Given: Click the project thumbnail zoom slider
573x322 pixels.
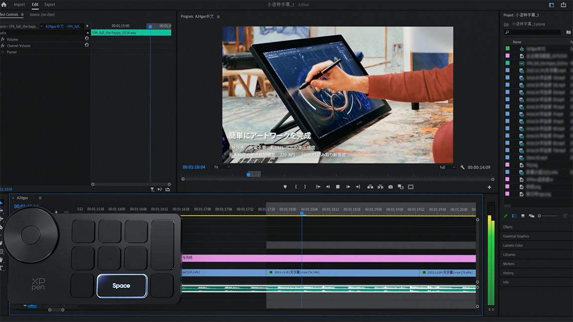Looking at the screenshot, I should pos(540,216).
